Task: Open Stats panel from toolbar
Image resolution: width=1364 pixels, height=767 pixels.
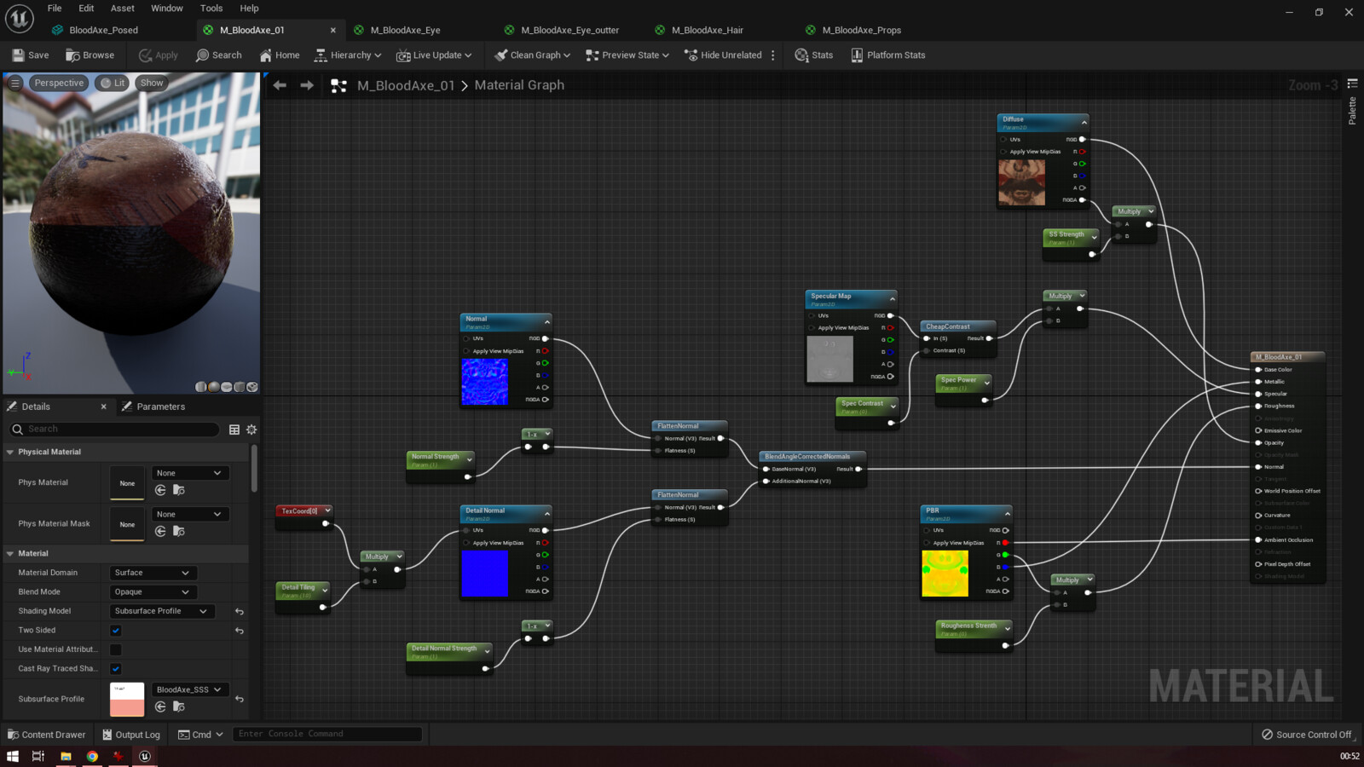Action: tap(813, 55)
